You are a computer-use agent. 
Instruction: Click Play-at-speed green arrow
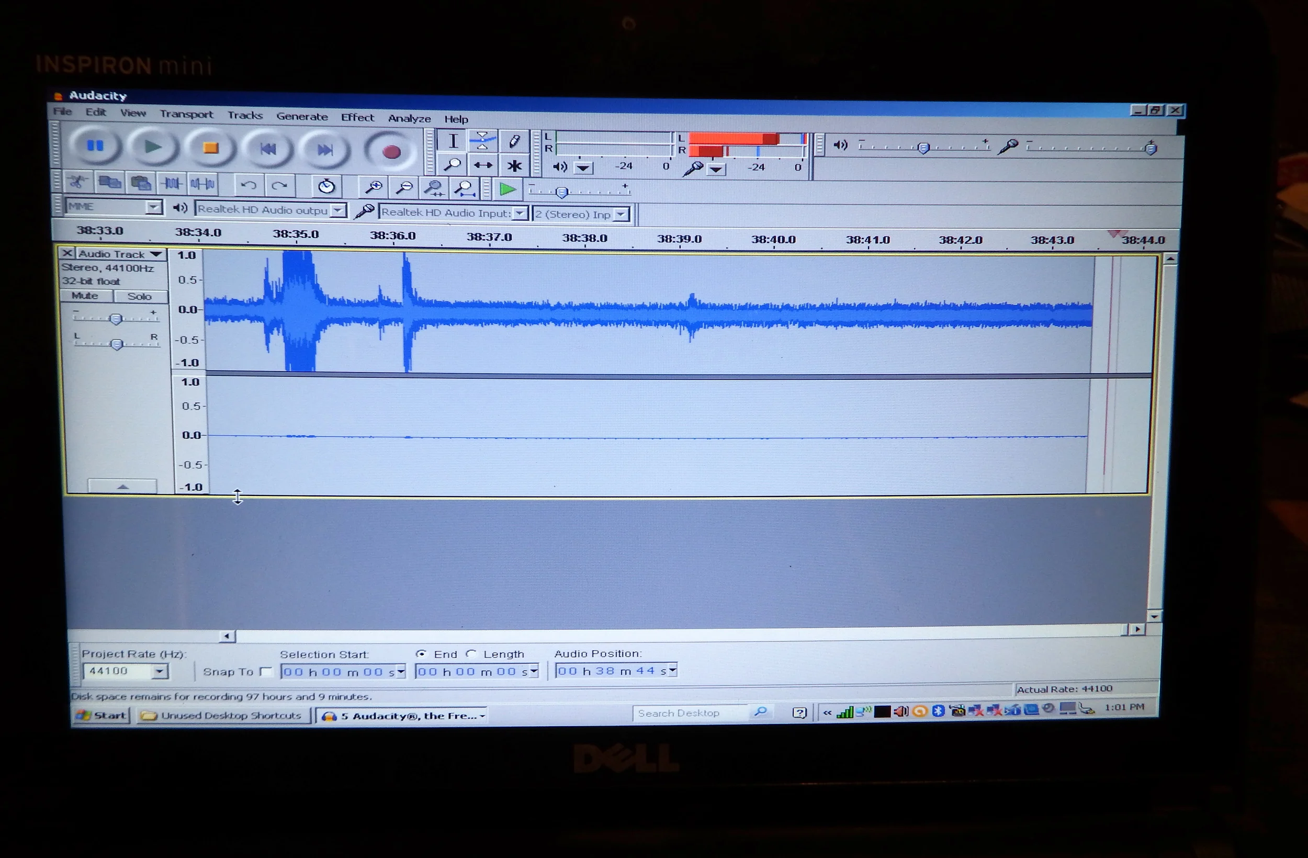pyautogui.click(x=506, y=190)
